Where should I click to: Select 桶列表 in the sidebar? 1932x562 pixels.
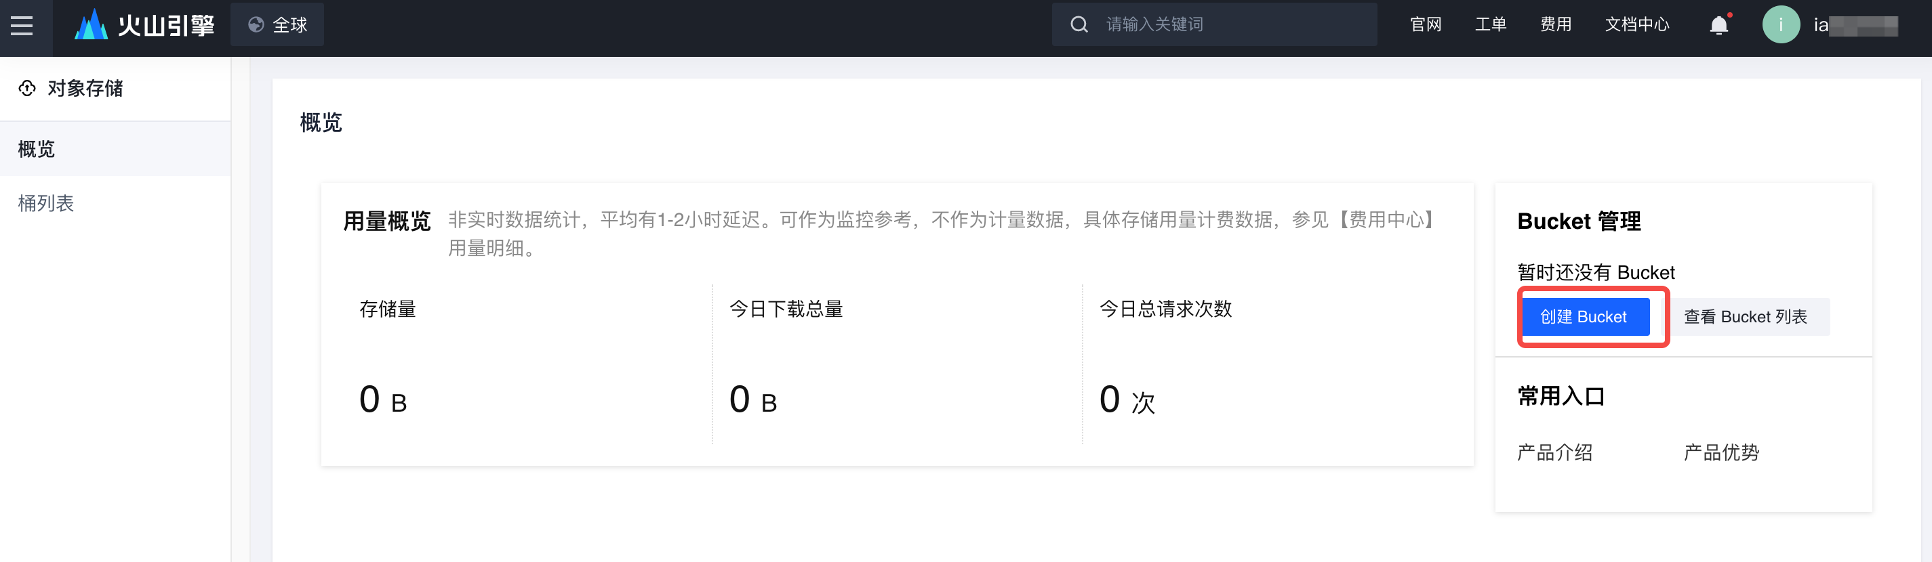(x=115, y=203)
